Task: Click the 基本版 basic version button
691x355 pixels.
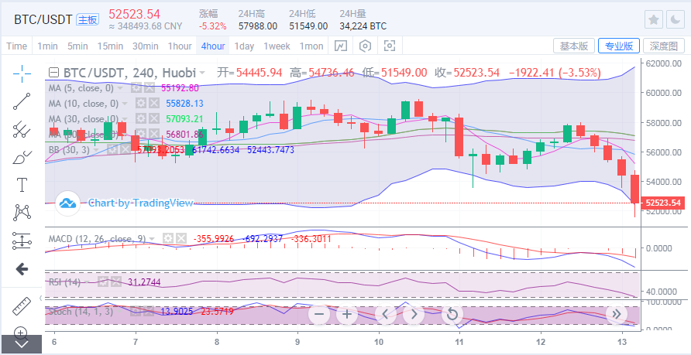Action: click(x=573, y=46)
